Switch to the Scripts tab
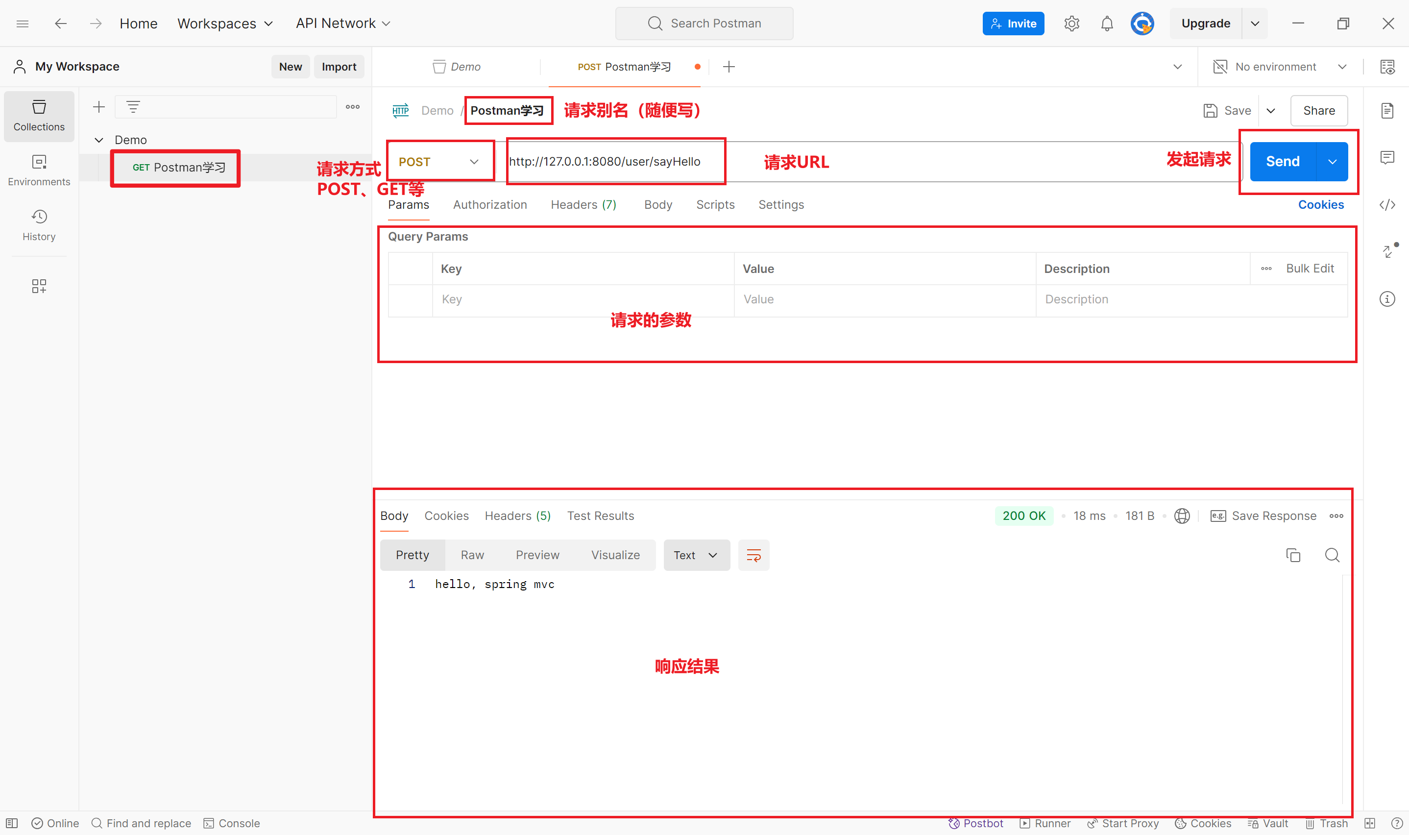The width and height of the screenshot is (1409, 835). [715, 205]
